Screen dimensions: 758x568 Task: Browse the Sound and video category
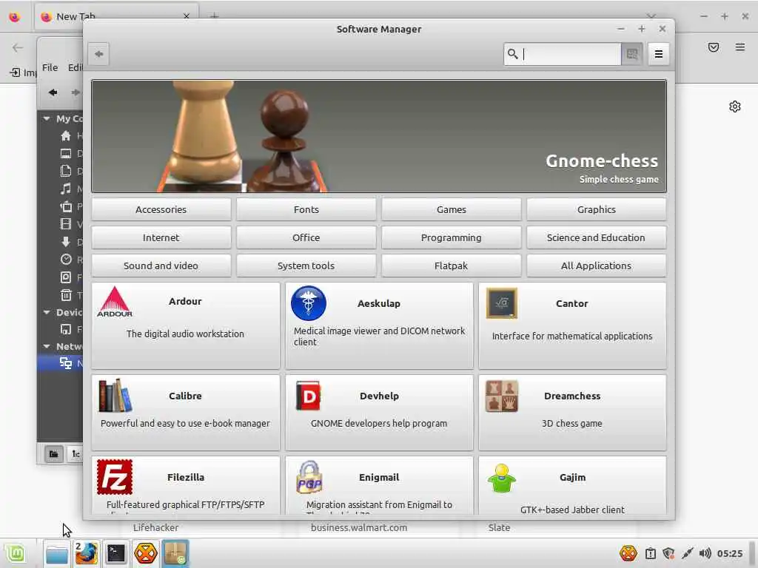[161, 266]
